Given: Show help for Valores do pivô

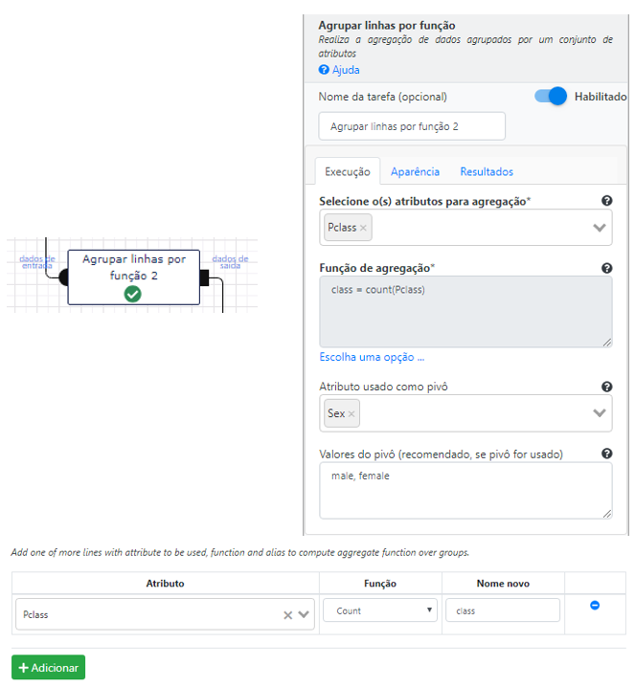Looking at the screenshot, I should tap(606, 454).
